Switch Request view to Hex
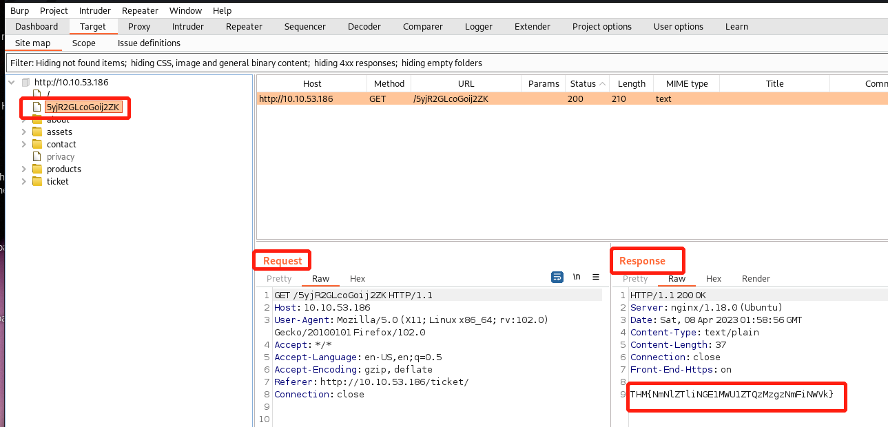The width and height of the screenshot is (888, 427). coord(358,279)
